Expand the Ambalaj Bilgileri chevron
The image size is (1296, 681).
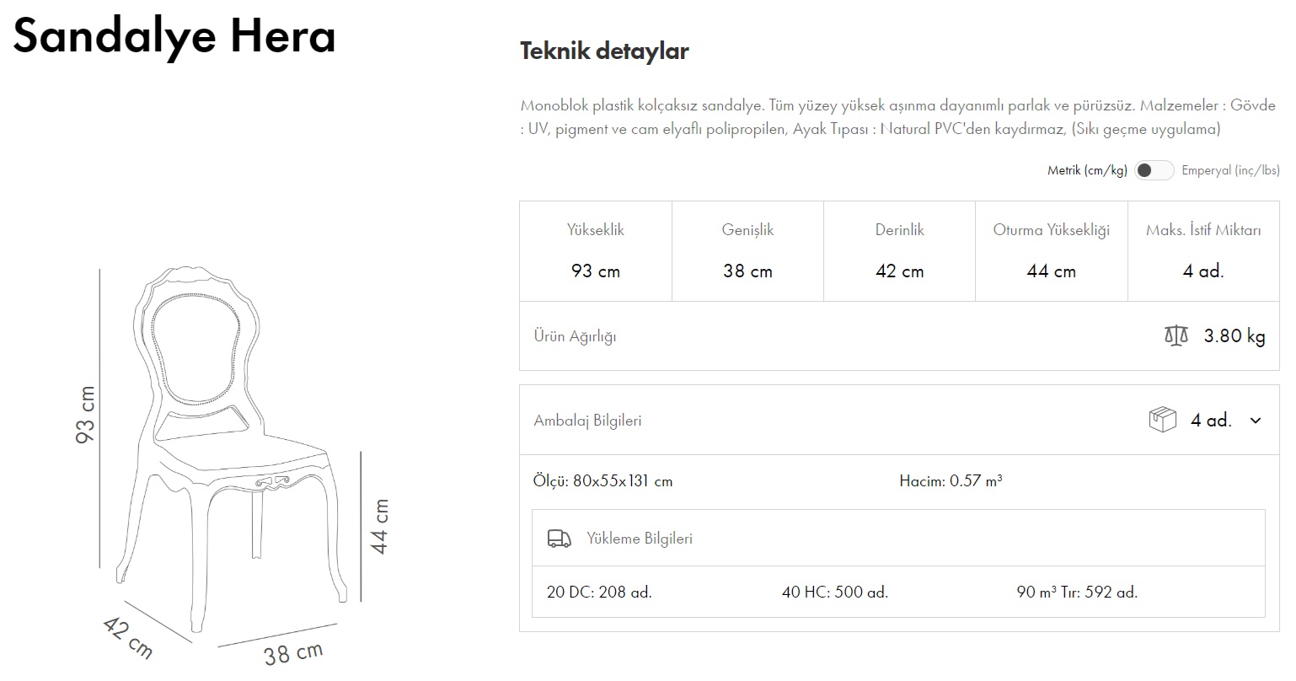tap(1256, 421)
